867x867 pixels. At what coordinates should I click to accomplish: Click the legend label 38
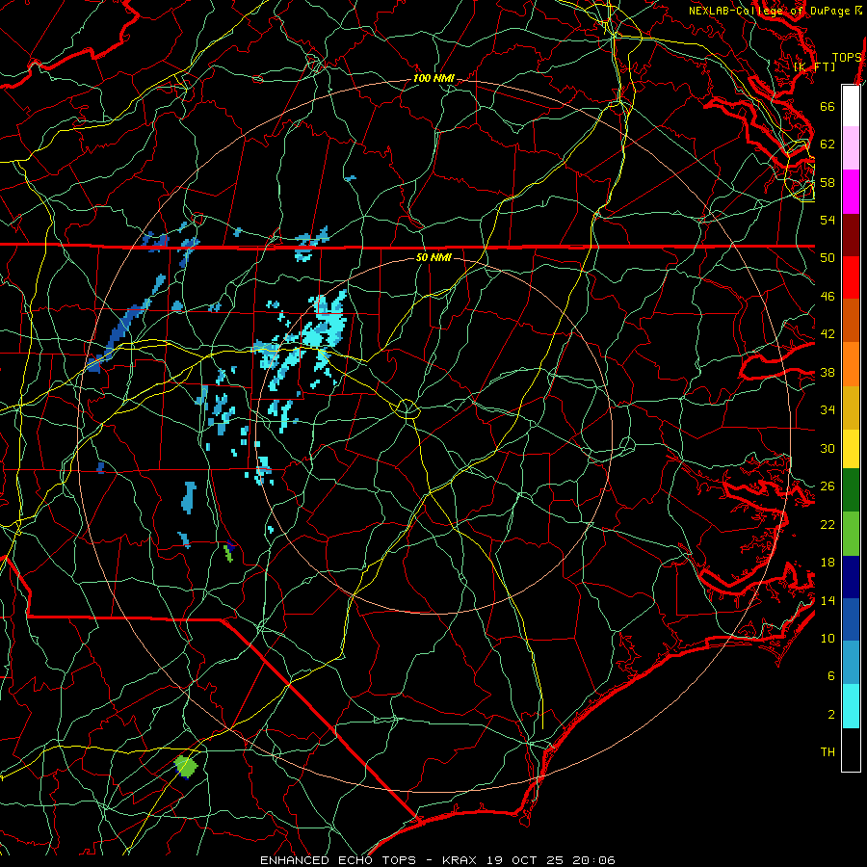[x=828, y=372]
